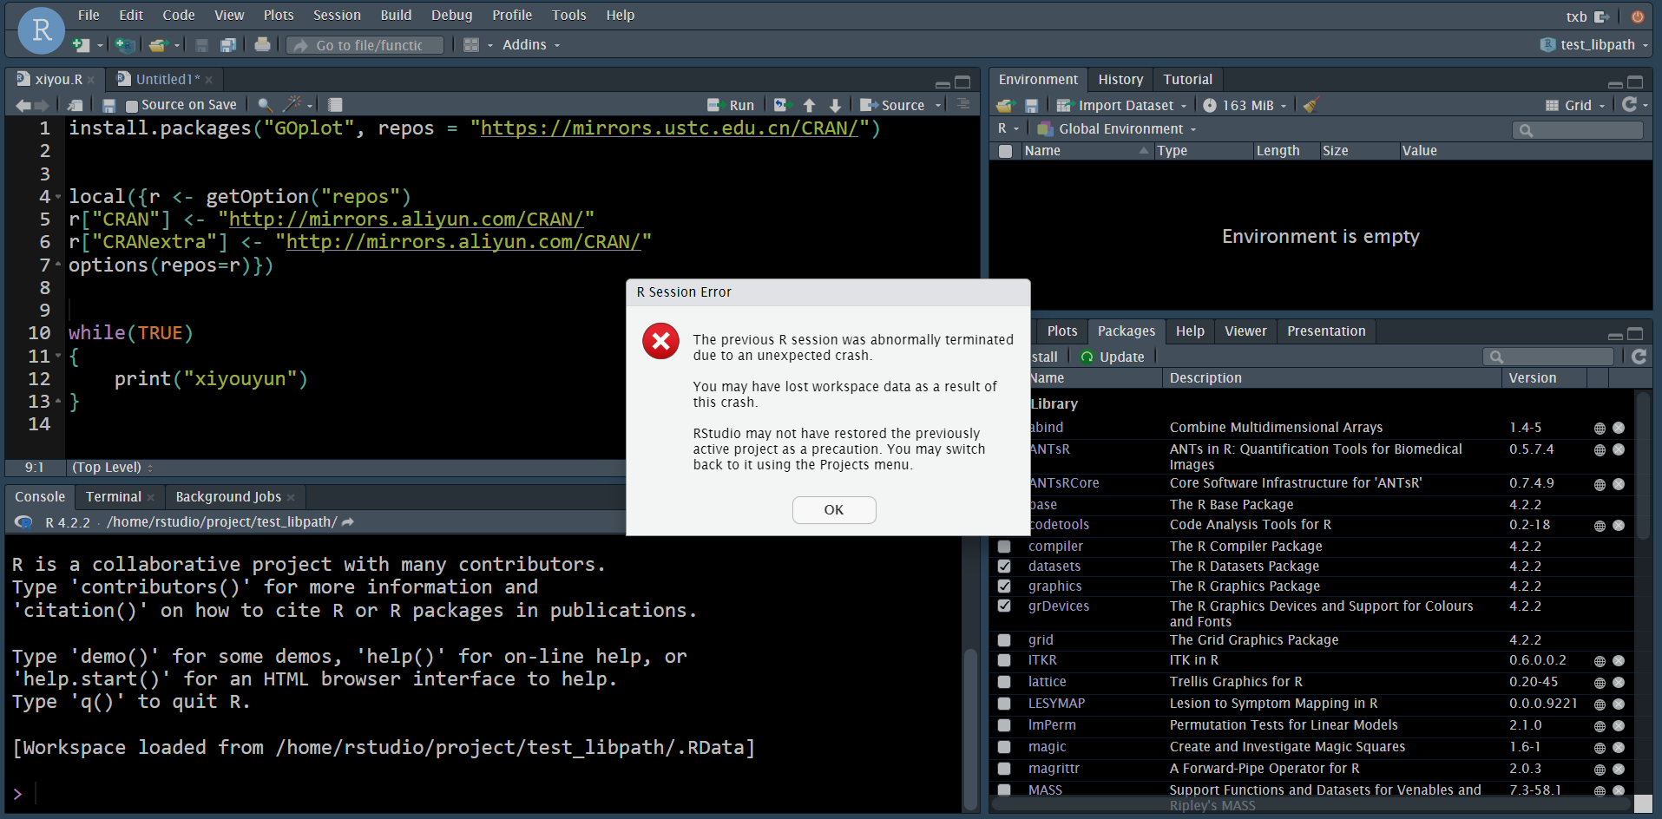Viewport: 1662px width, 819px height.
Task: Click the magic wand code tools icon
Action: [x=292, y=105]
